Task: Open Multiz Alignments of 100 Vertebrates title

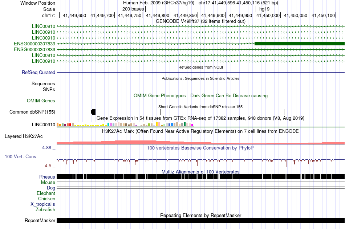Action: pyautogui.click(x=200, y=172)
